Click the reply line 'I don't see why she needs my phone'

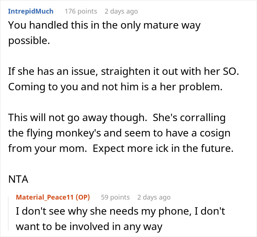[x=120, y=211]
